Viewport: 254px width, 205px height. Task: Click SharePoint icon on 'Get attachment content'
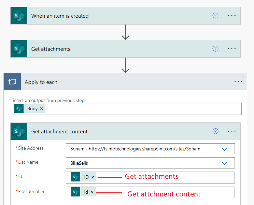(x=19, y=131)
